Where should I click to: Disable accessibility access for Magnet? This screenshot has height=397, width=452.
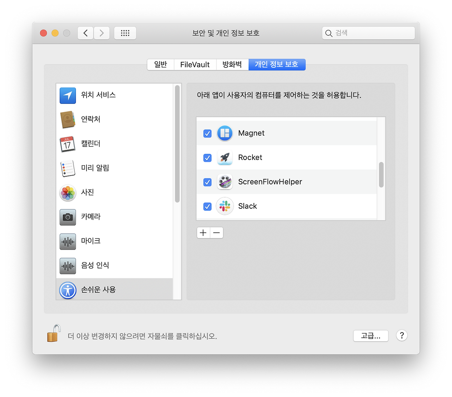tap(207, 134)
